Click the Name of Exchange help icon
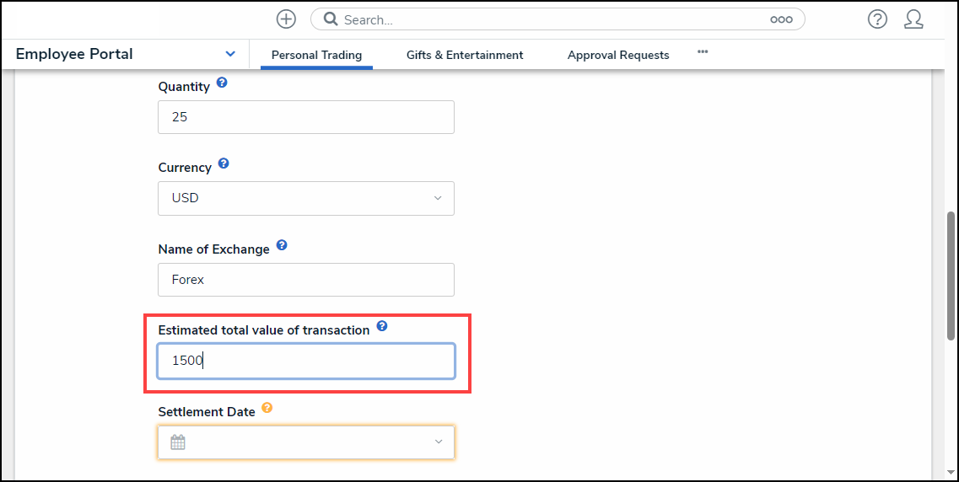The width and height of the screenshot is (959, 482). pyautogui.click(x=282, y=245)
